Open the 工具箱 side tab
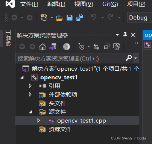This screenshot has width=152, height=144. pos(8,38)
